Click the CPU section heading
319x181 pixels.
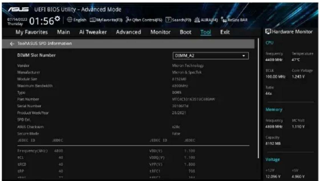(269, 43)
